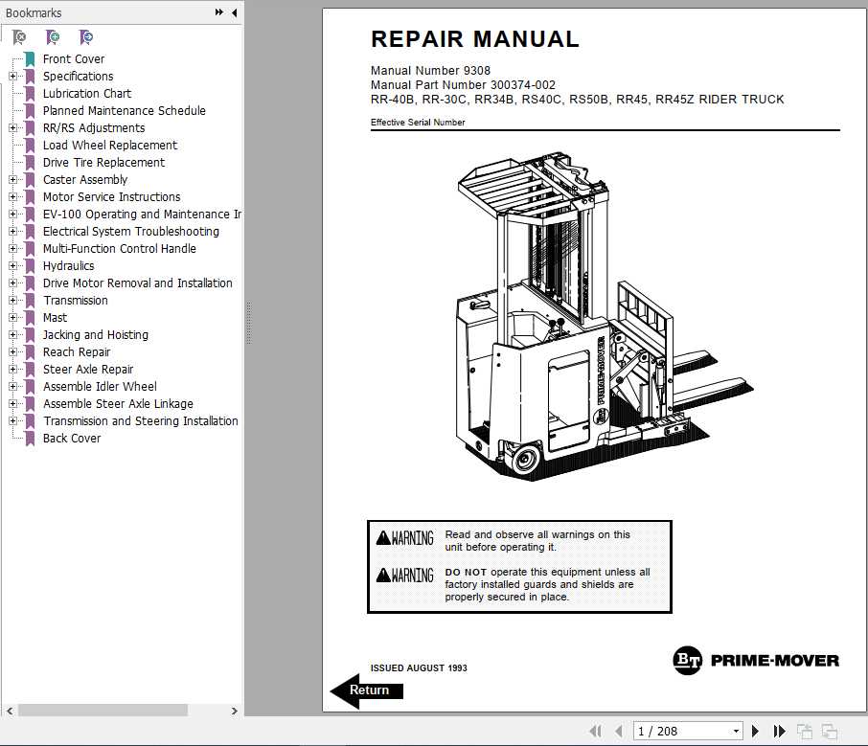Click the previous view icon

coord(804,731)
